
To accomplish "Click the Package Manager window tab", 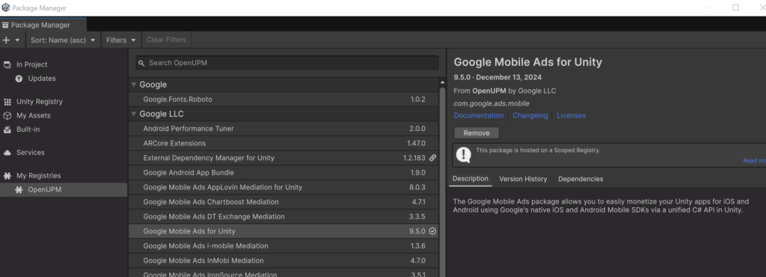I will [43, 25].
